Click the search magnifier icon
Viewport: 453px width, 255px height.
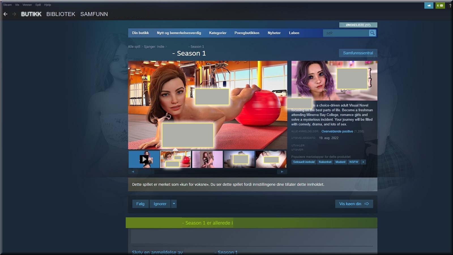point(372,33)
